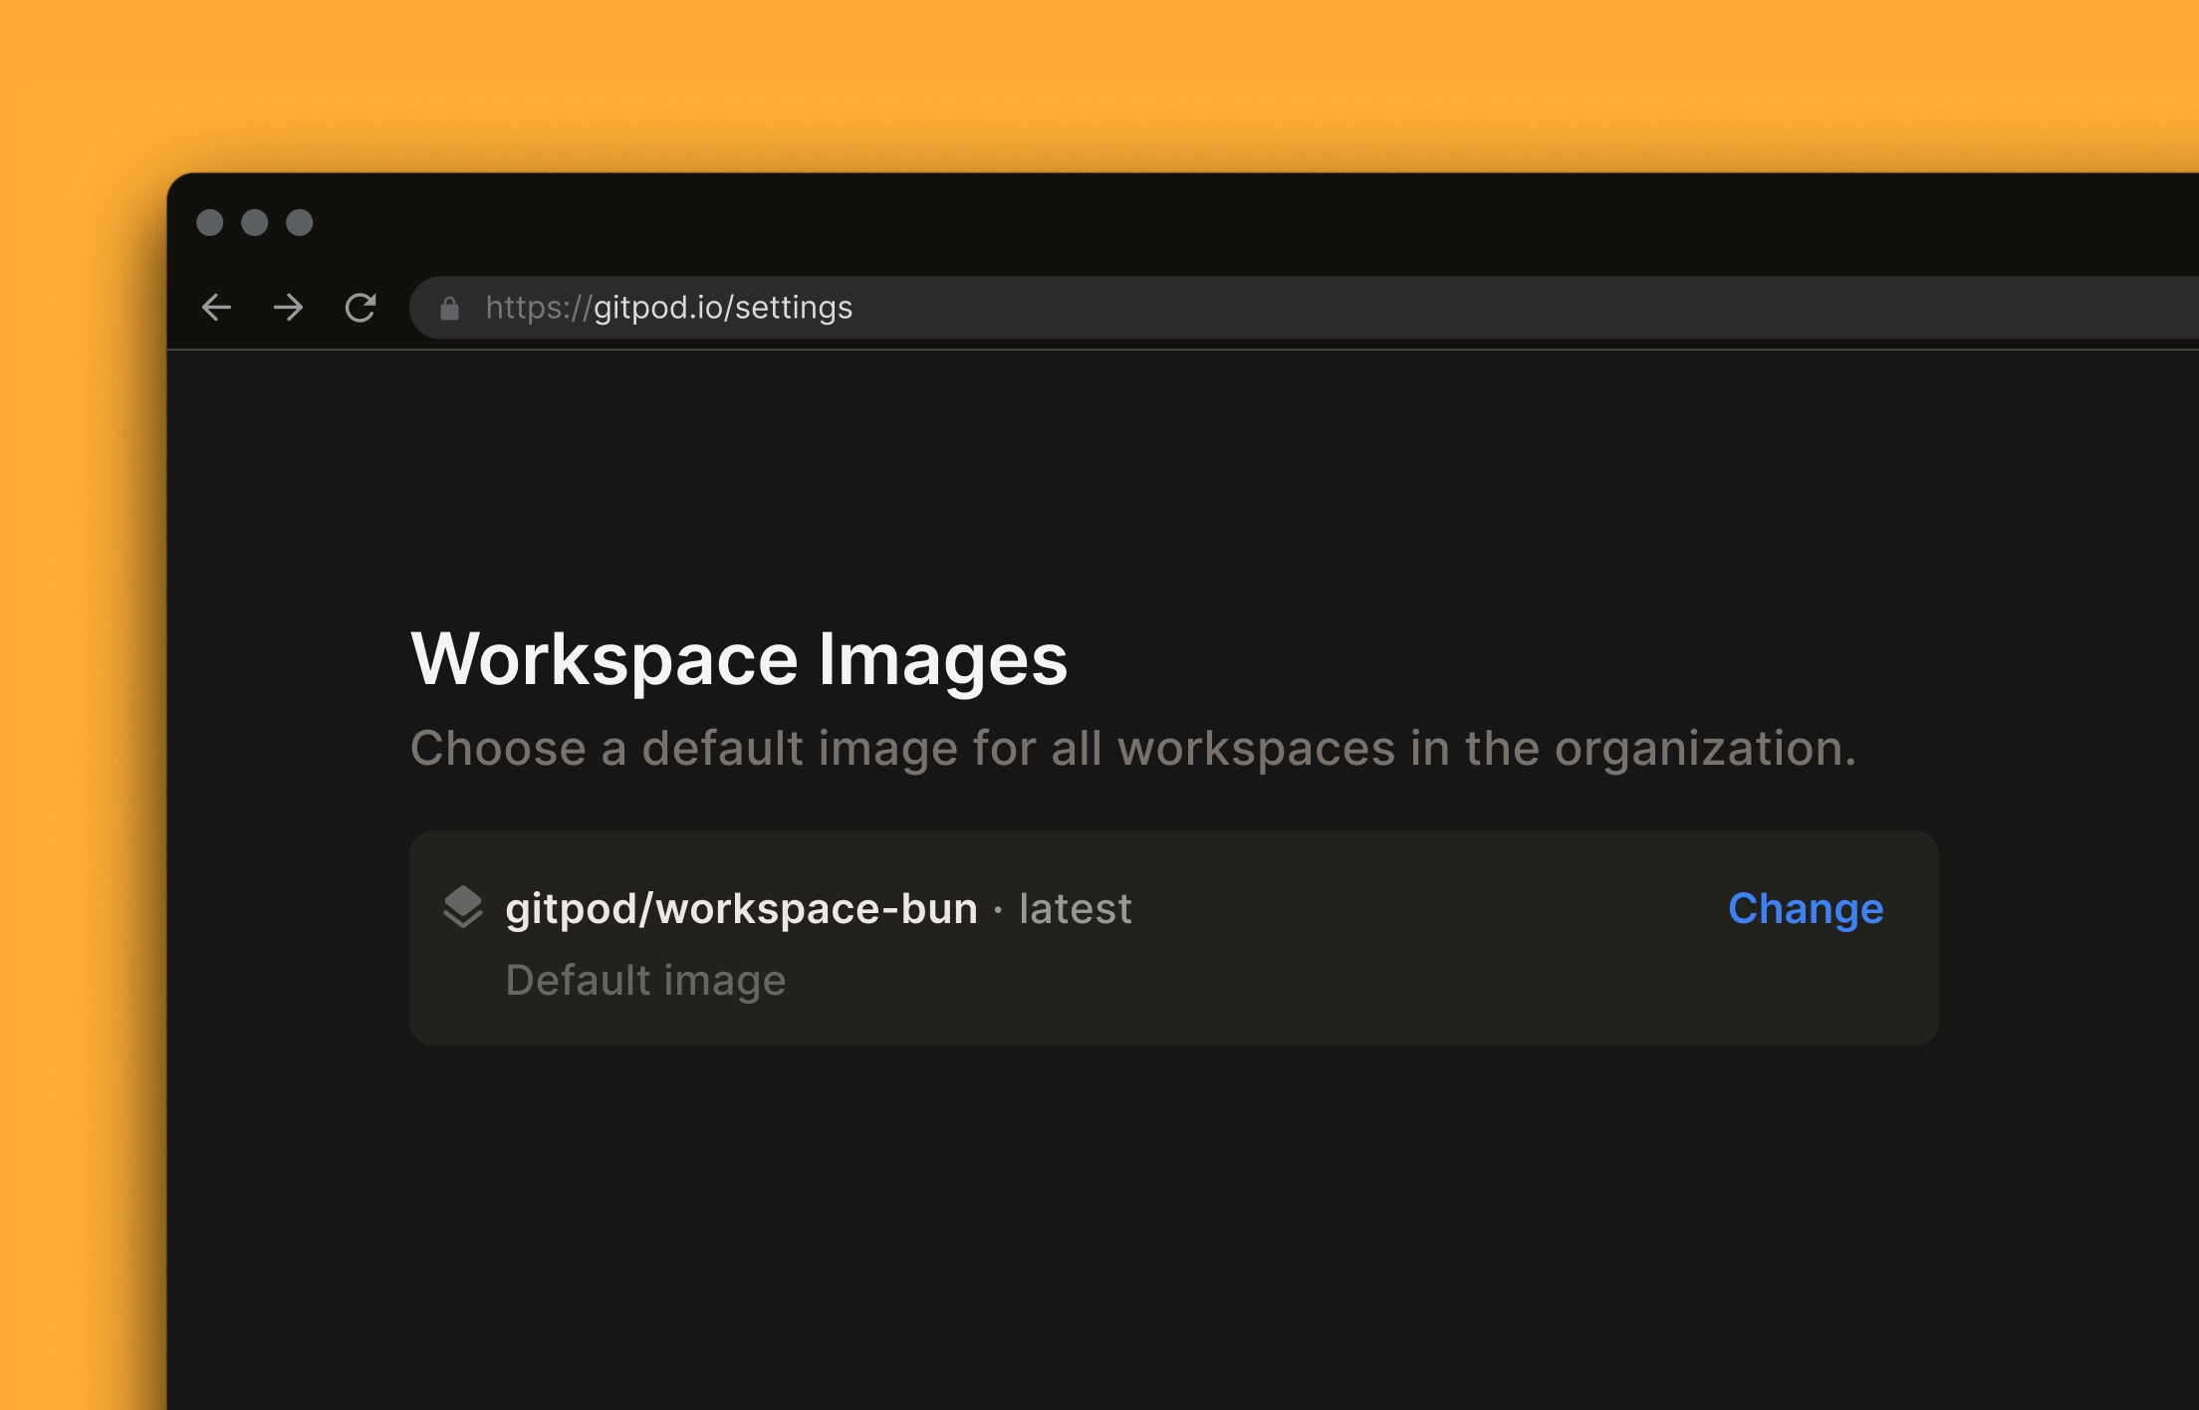The image size is (2199, 1410).
Task: Click the 'latest' tag text
Action: [1075, 909]
